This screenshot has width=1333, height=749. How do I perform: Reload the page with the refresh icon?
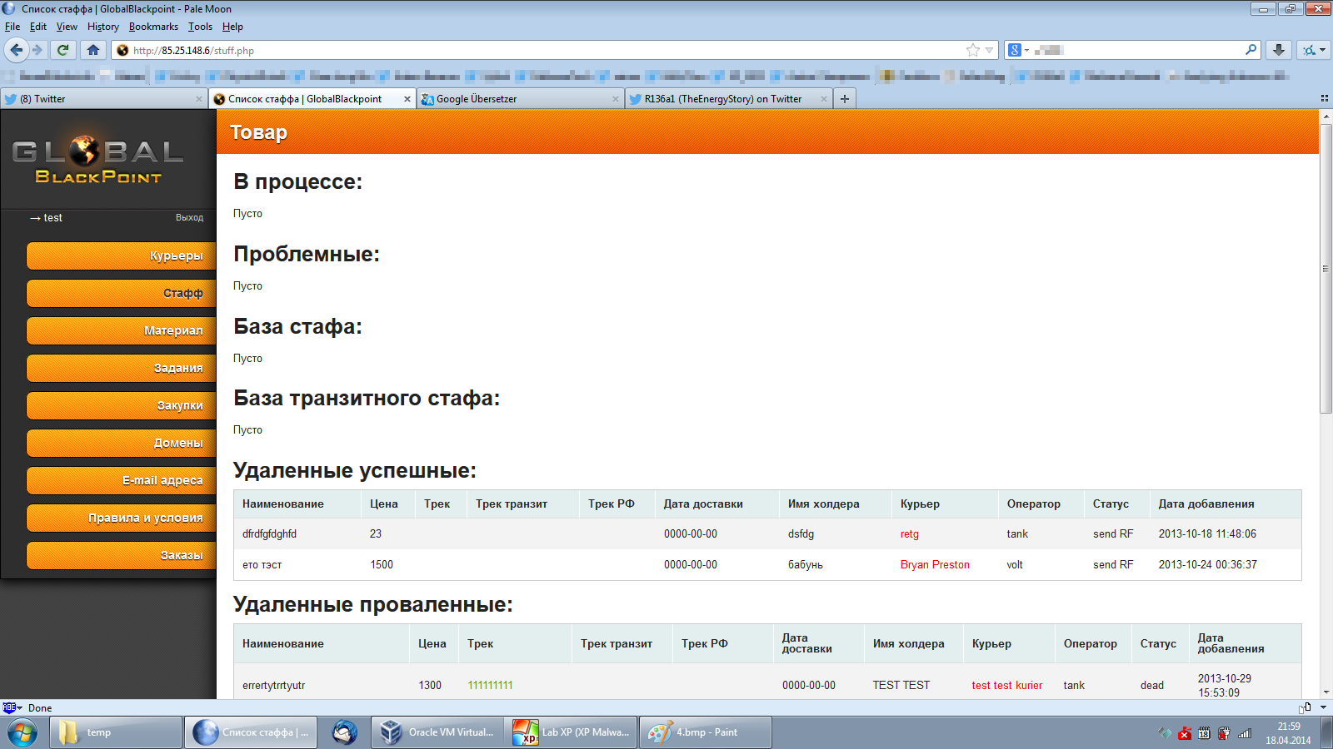[62, 50]
